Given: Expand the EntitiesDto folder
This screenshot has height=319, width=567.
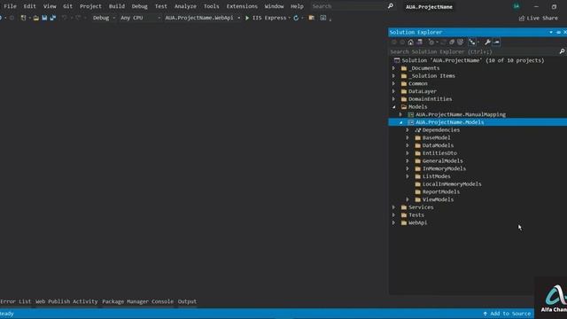Looking at the screenshot, I should click(x=408, y=153).
